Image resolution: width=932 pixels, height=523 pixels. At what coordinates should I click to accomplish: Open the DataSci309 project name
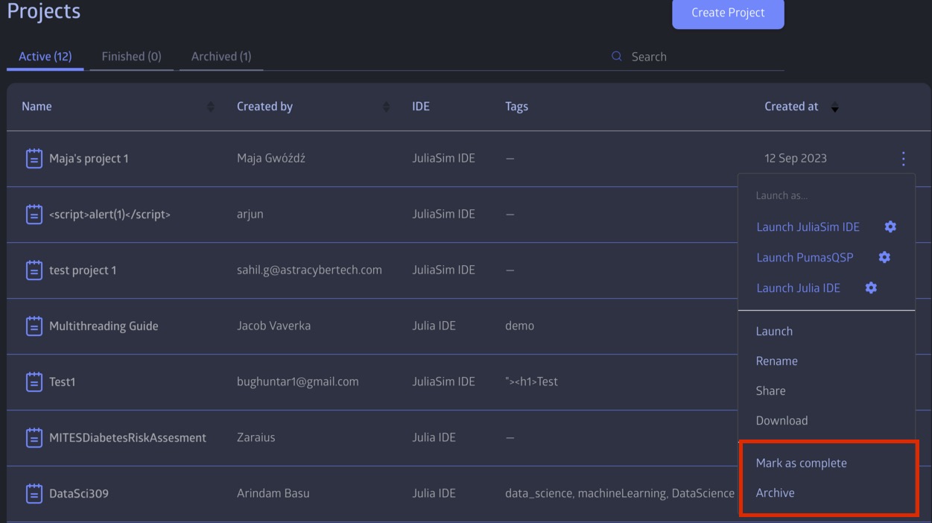click(79, 493)
